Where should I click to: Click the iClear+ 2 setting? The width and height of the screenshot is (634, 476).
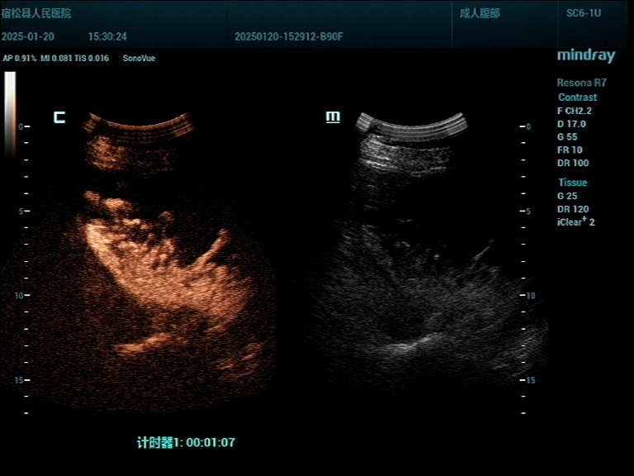(576, 221)
